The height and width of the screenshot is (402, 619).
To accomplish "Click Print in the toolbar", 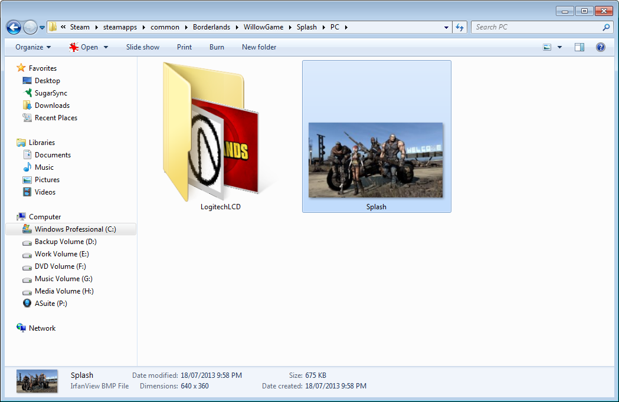I will pyautogui.click(x=184, y=47).
